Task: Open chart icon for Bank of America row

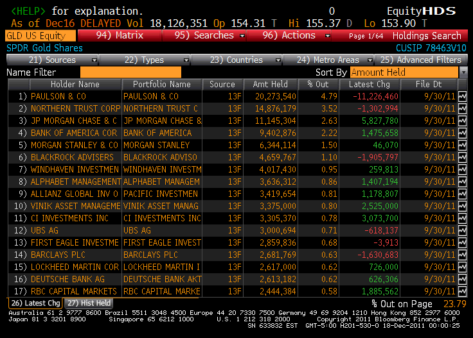Action: point(463,133)
